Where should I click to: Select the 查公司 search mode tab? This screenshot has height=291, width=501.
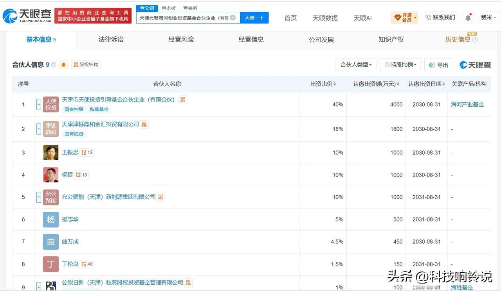pos(147,8)
